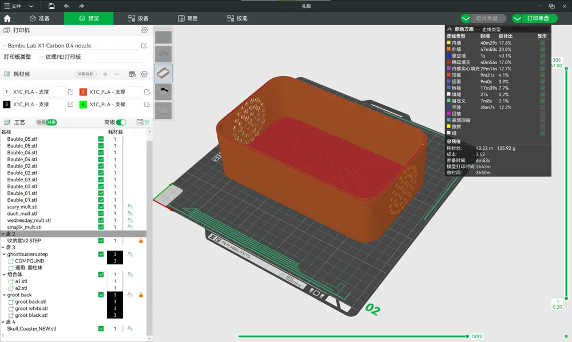Viewport: 572px width, 342px height.
Task: Edit filament 2 X1C_PLA preset
Action: pyautogui.click(x=146, y=92)
